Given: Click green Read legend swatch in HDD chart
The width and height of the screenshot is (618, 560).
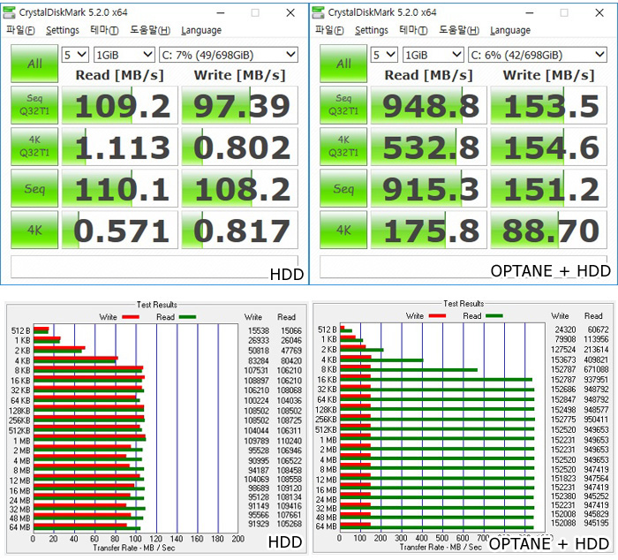Looking at the screenshot, I should [x=187, y=317].
